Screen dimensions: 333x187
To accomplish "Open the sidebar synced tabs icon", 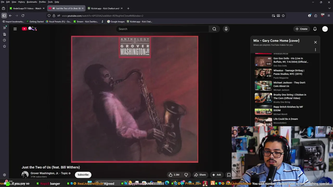I will [x=4, y=34].
